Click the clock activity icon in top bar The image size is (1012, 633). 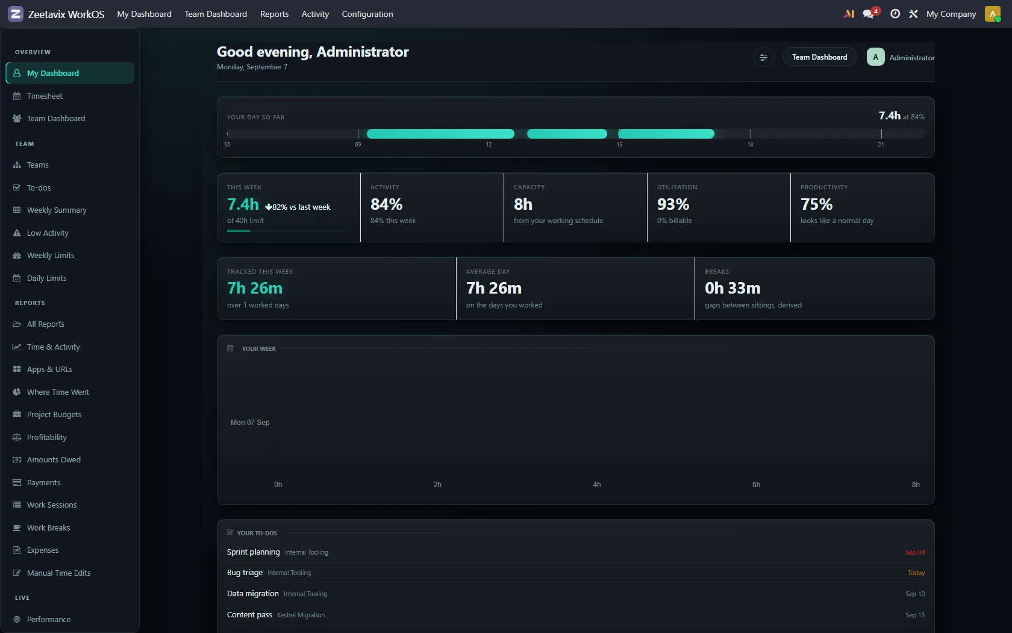click(895, 14)
